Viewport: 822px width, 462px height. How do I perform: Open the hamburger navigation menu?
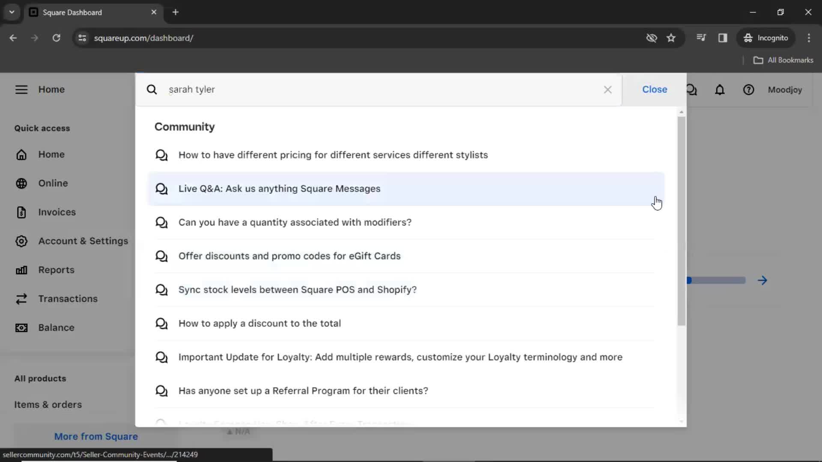click(x=21, y=89)
